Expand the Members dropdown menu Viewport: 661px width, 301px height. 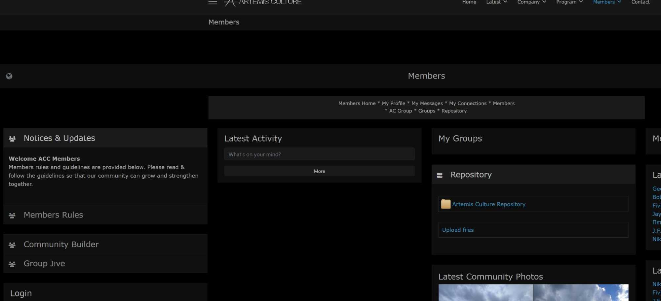pos(607,2)
